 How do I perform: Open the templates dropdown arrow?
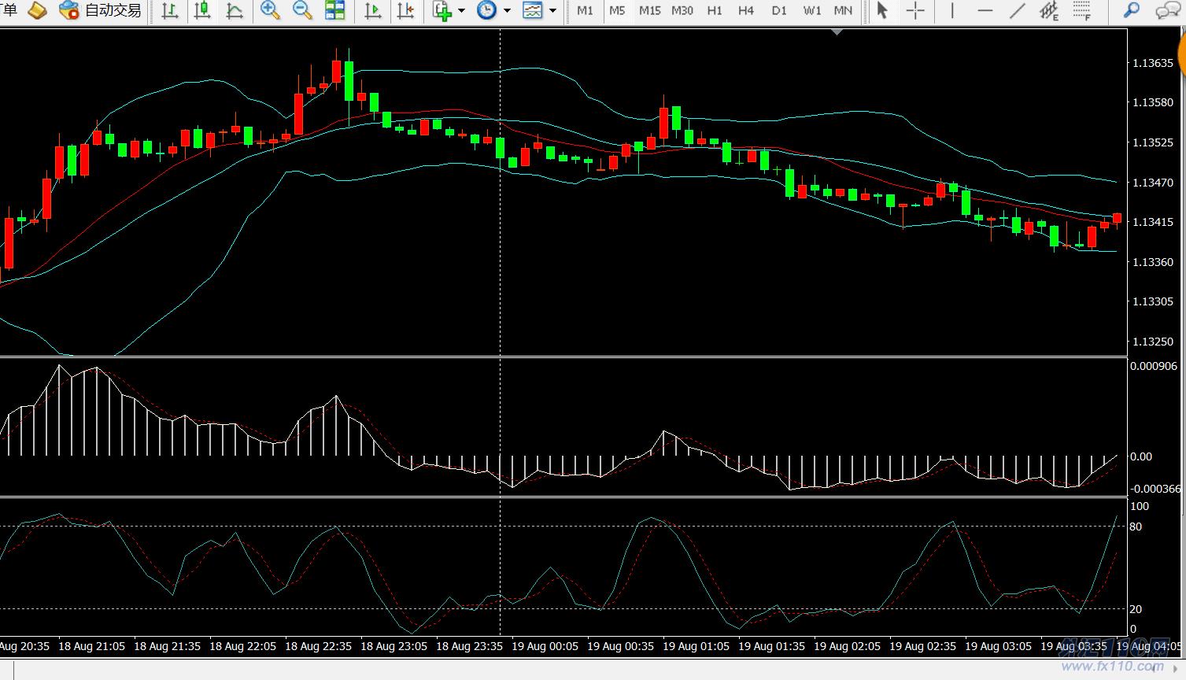[552, 10]
